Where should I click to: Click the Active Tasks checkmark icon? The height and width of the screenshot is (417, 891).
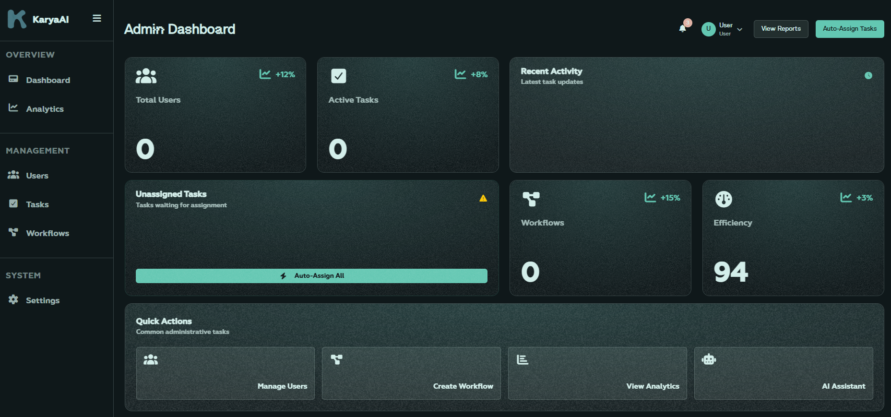click(339, 76)
